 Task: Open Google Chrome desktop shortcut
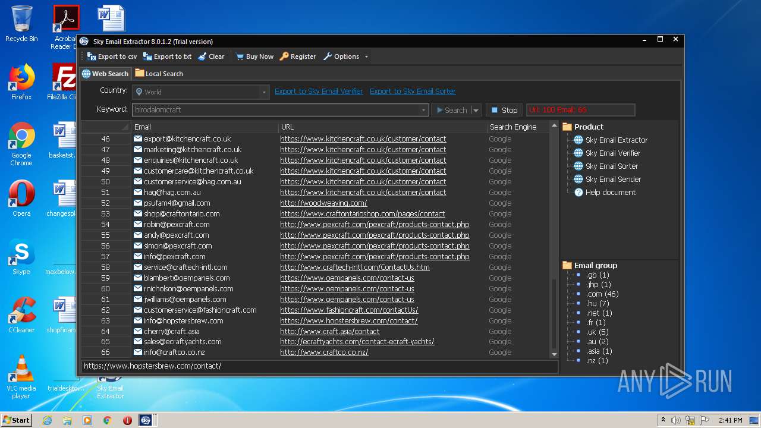coord(21,144)
